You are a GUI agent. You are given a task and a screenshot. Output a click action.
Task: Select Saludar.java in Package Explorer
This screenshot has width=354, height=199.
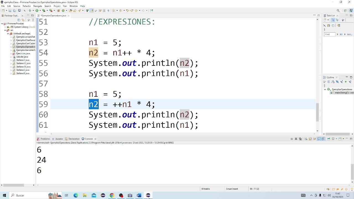pos(22,57)
